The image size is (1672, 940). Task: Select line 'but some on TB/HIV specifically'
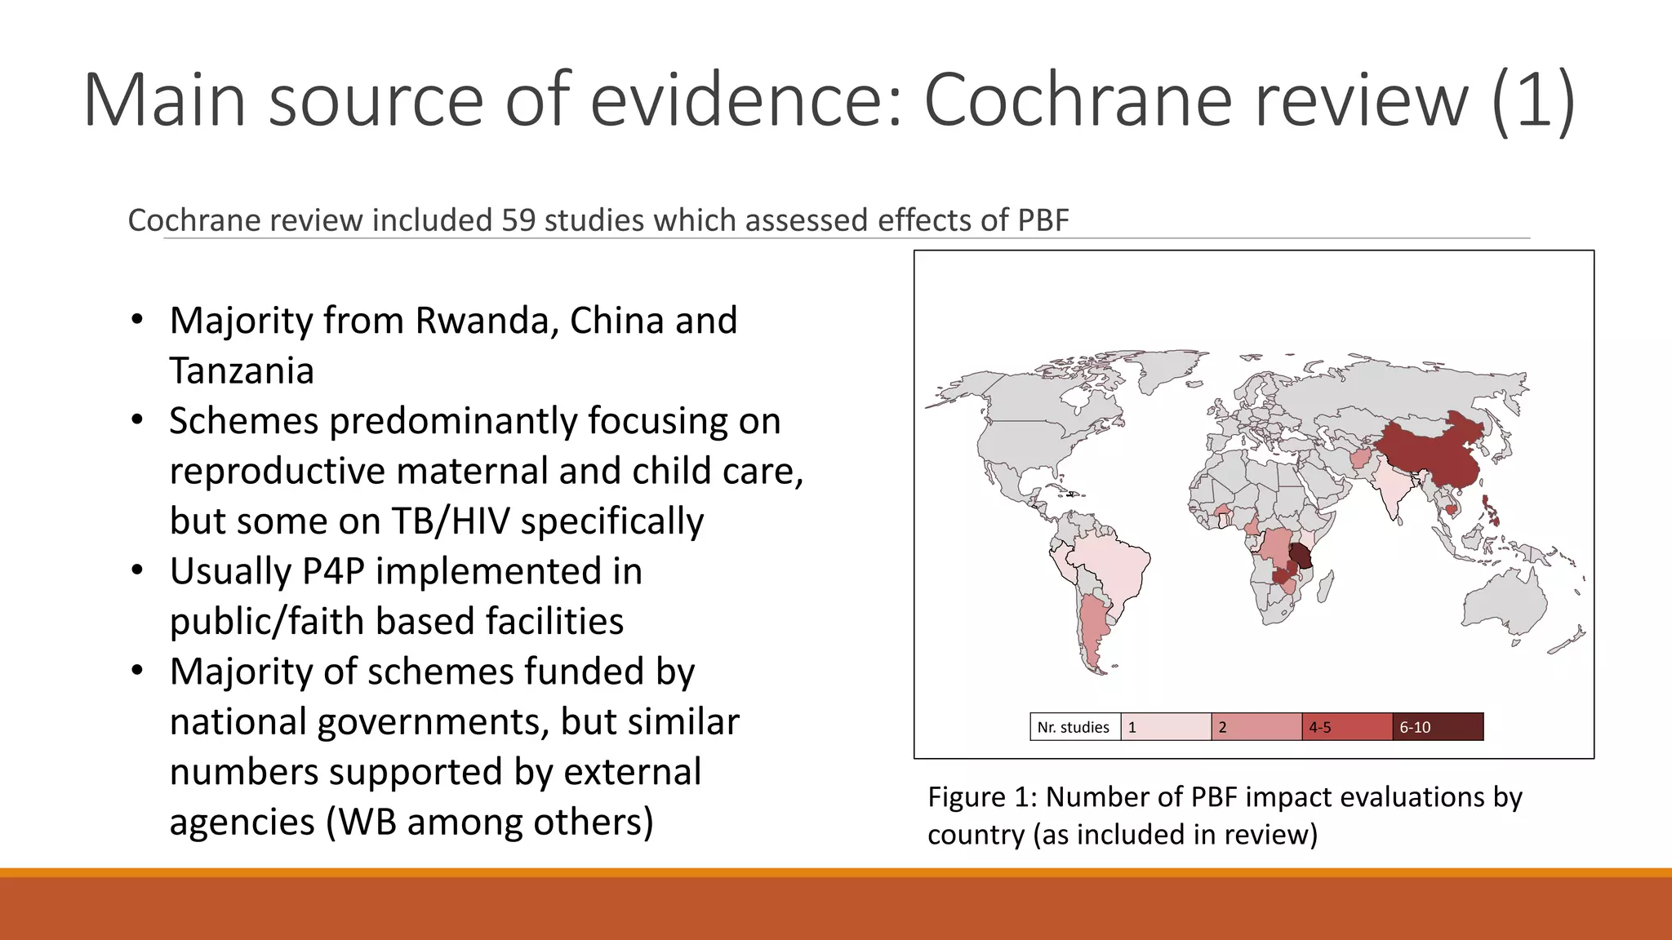click(436, 521)
